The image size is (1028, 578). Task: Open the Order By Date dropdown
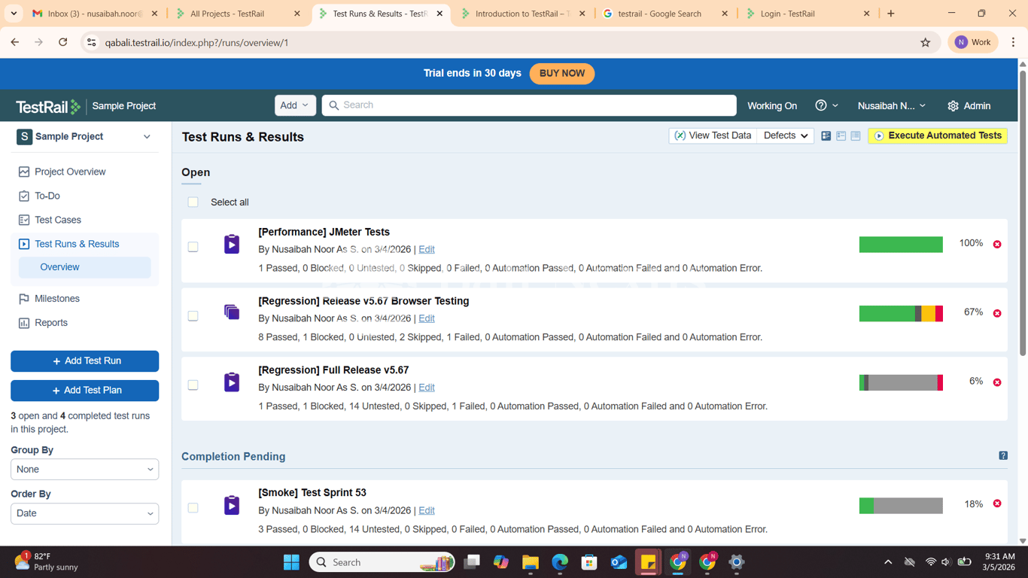[84, 513]
